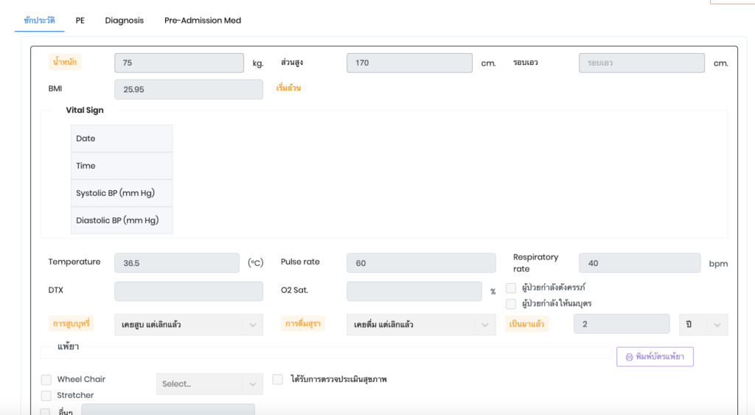Expand the การสูบบุหรี่ dropdown
Image resolution: width=755 pixels, height=415 pixels.
pos(188,324)
